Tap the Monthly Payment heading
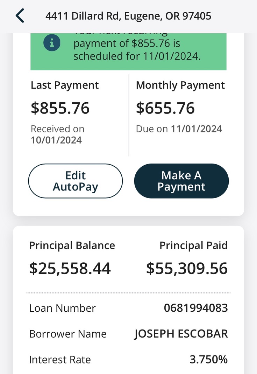This screenshot has width=257, height=374. 180,85
